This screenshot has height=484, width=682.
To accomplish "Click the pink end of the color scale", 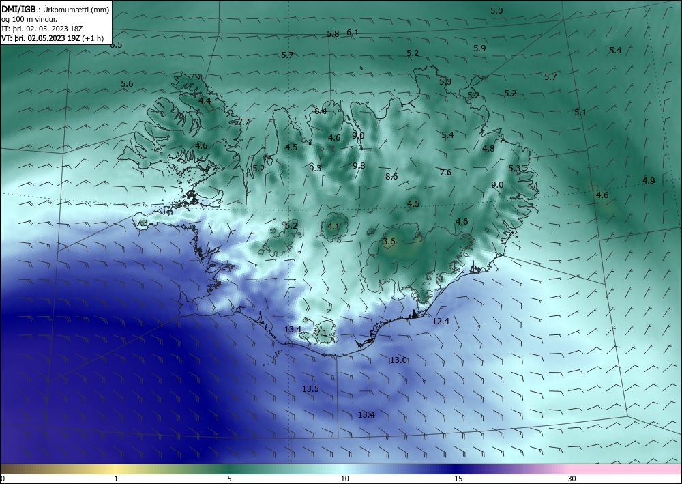I will pyautogui.click(x=626, y=469).
